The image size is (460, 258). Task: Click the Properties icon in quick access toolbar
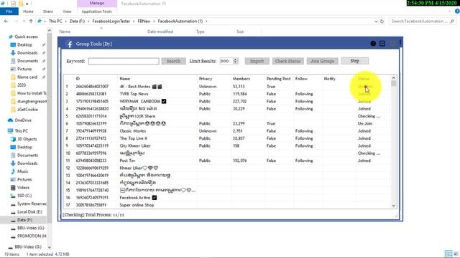point(13,4)
